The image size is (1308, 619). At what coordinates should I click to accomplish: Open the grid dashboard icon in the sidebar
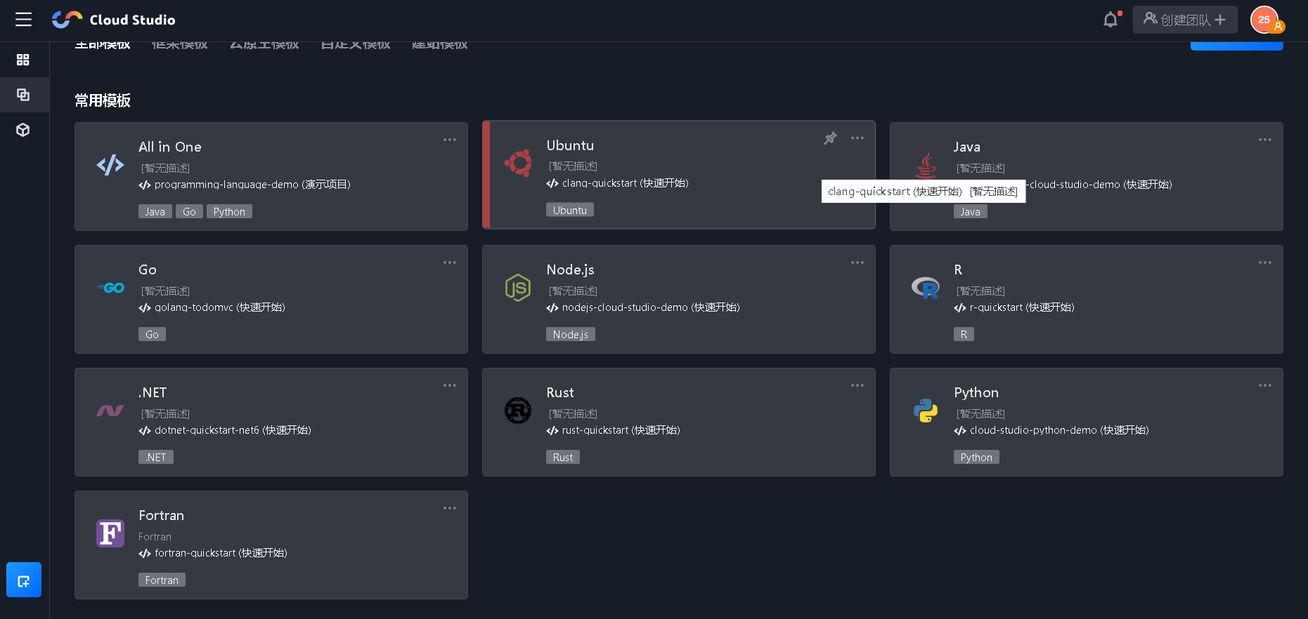(x=23, y=60)
